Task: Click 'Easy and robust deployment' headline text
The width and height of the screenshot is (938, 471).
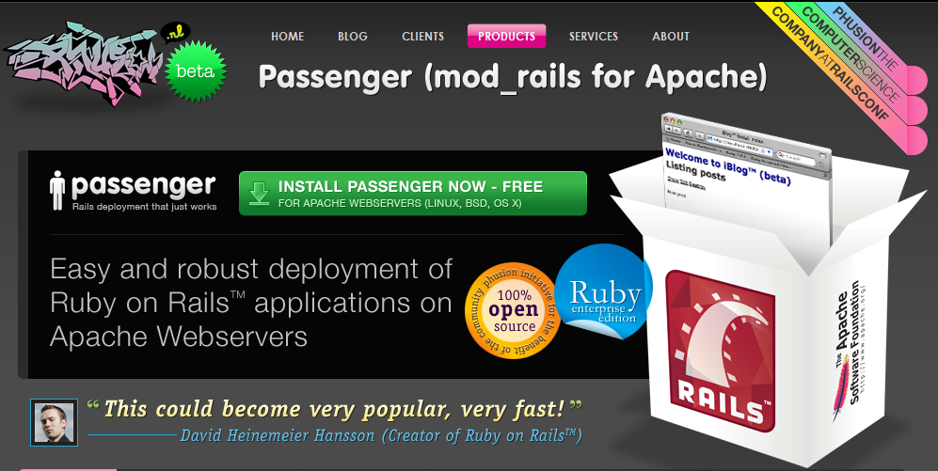Action: pos(251,303)
